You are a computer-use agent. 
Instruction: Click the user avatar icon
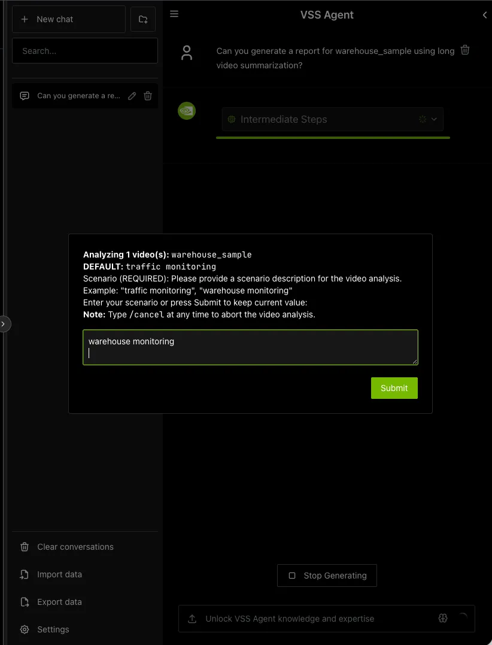pos(187,53)
